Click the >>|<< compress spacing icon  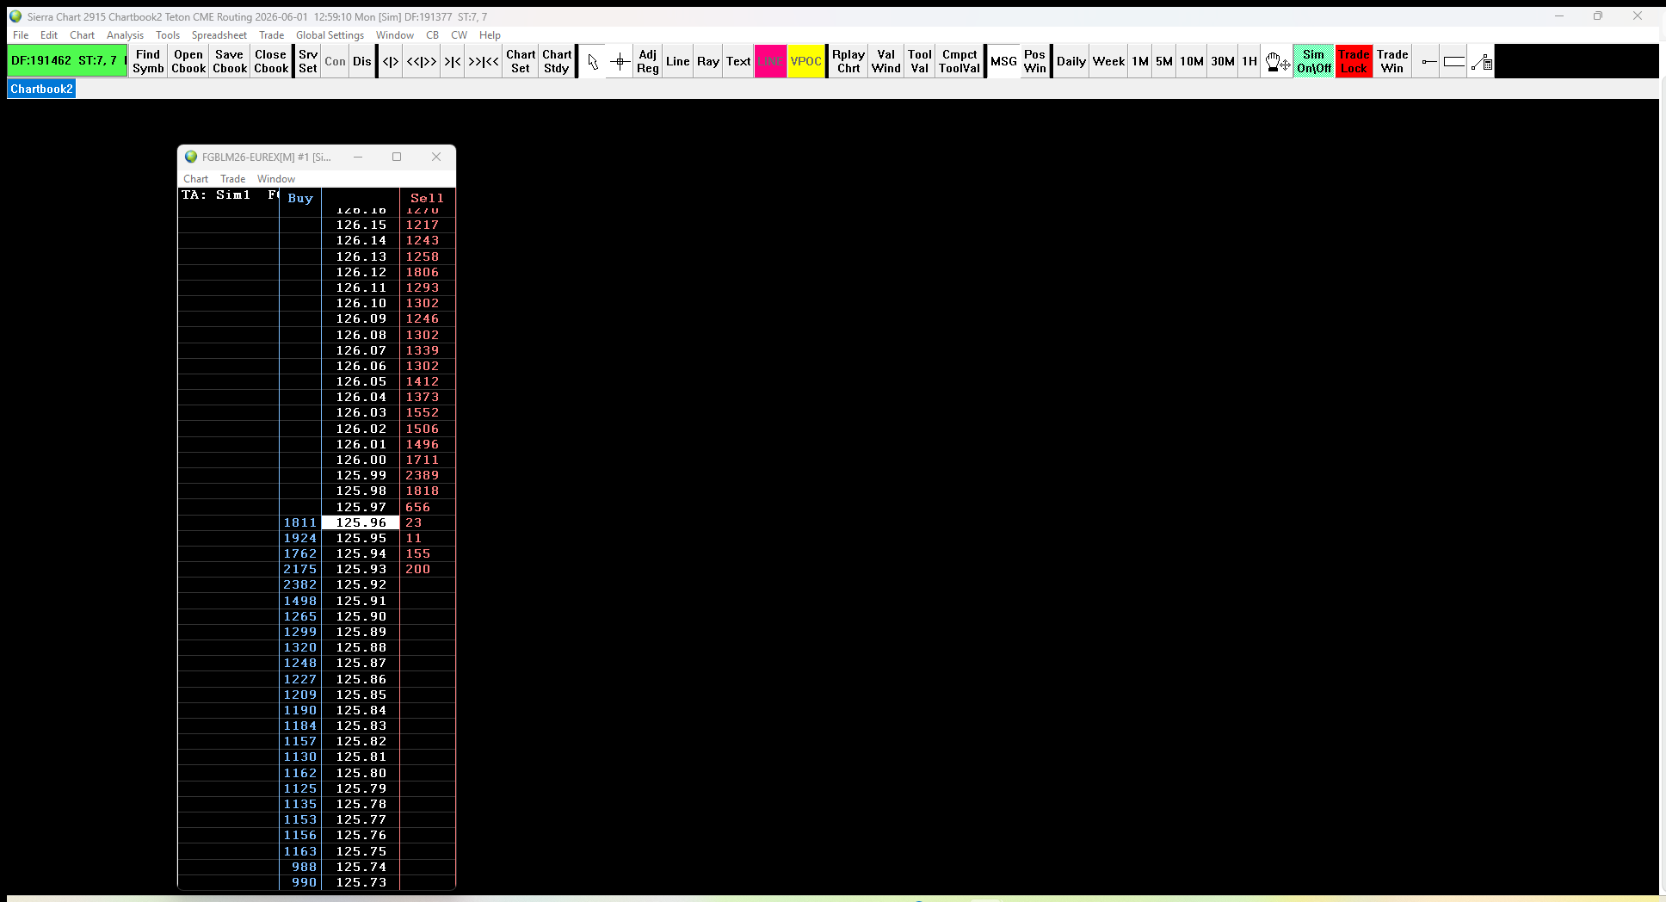(x=483, y=61)
